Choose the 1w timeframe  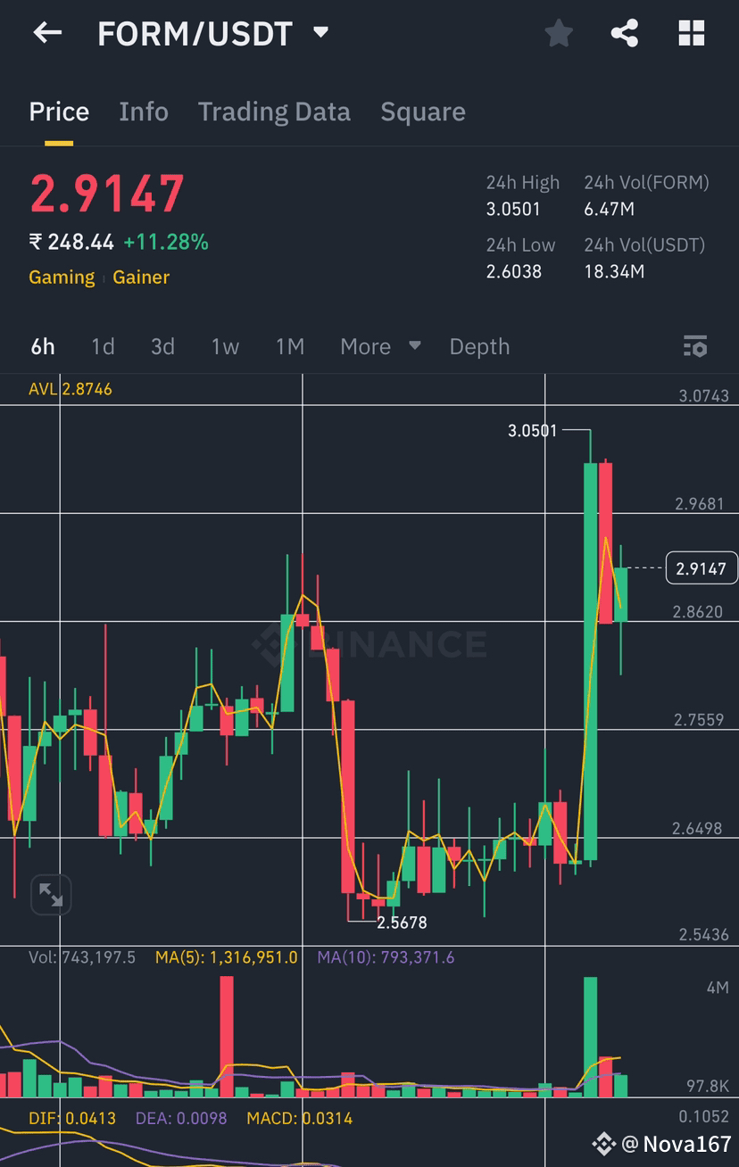225,346
